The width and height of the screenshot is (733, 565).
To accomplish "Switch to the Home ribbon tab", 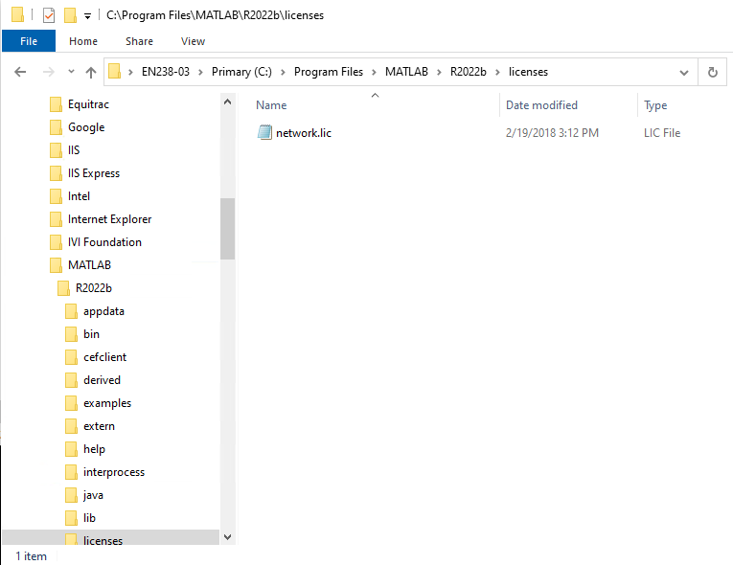I will pos(83,41).
